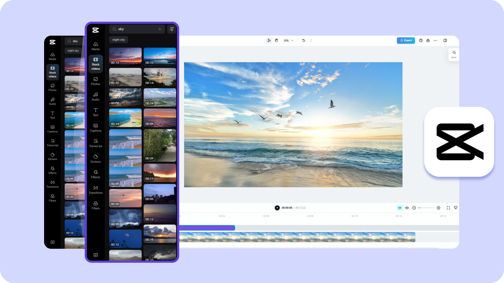Select the 00:08 storm clouds clip in front panel

(x=125, y=97)
